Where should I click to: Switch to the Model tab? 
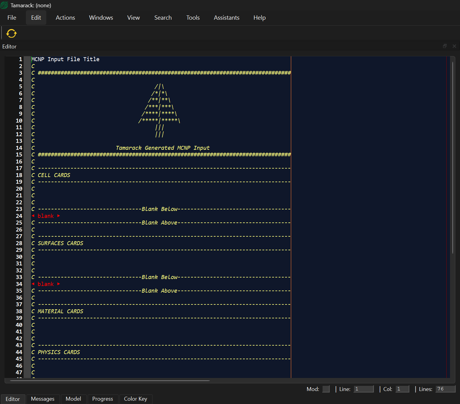tap(73, 399)
